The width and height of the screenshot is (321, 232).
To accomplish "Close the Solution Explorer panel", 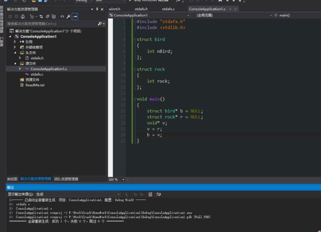I will tap(102, 9).
